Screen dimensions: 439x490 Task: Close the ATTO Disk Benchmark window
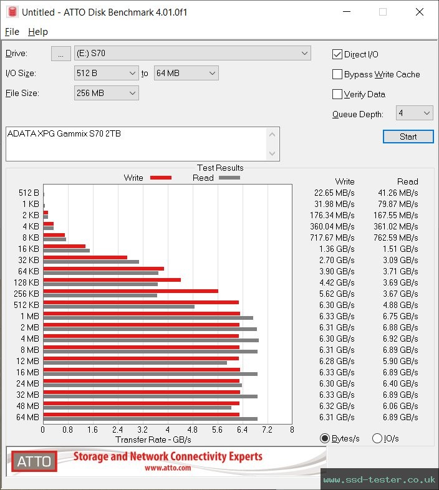[x=419, y=12]
